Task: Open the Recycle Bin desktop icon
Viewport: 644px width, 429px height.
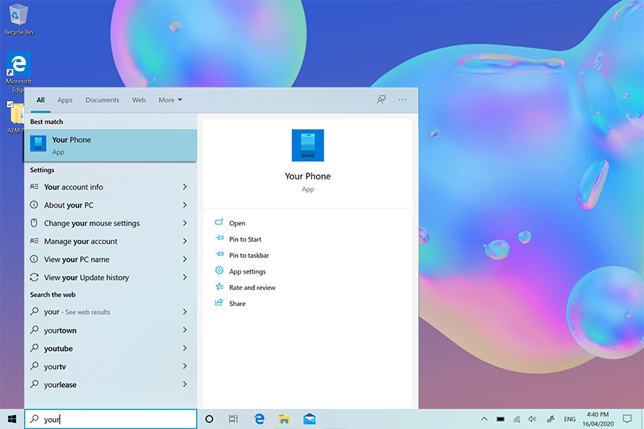Action: click(19, 19)
